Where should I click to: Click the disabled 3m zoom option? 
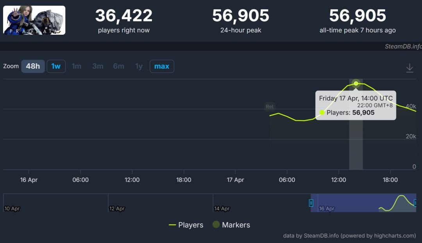98,66
